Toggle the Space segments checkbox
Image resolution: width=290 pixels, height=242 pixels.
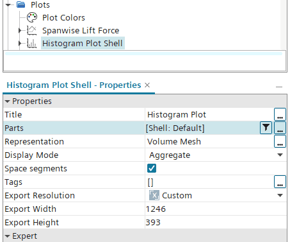(x=152, y=168)
